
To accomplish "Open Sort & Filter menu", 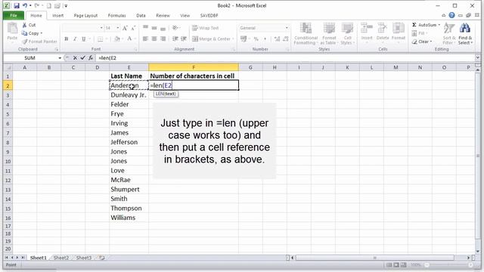I will pyautogui.click(x=448, y=33).
